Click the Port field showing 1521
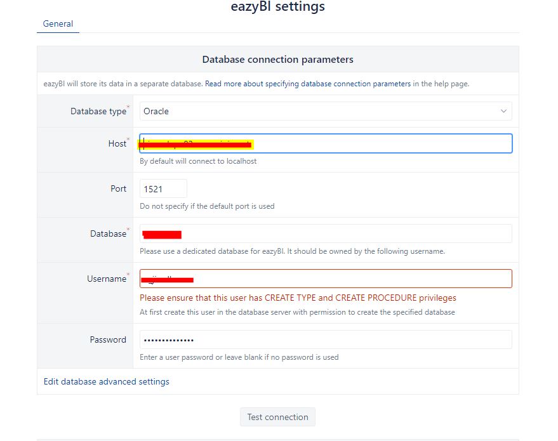Screen dimensions: 558x441 [x=163, y=189]
